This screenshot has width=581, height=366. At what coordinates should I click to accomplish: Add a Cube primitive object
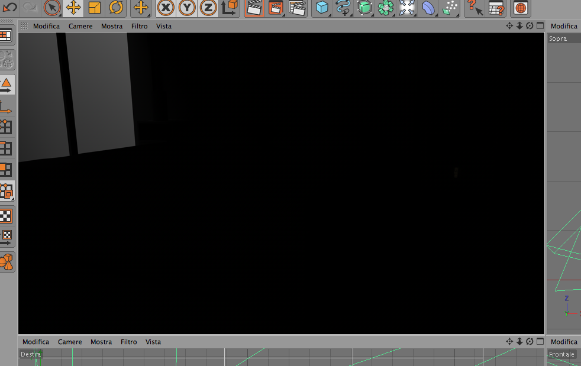point(322,8)
